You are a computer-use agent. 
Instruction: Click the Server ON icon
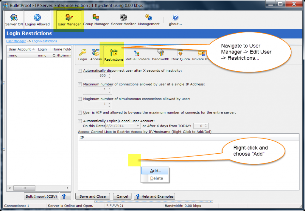[x=13, y=18]
